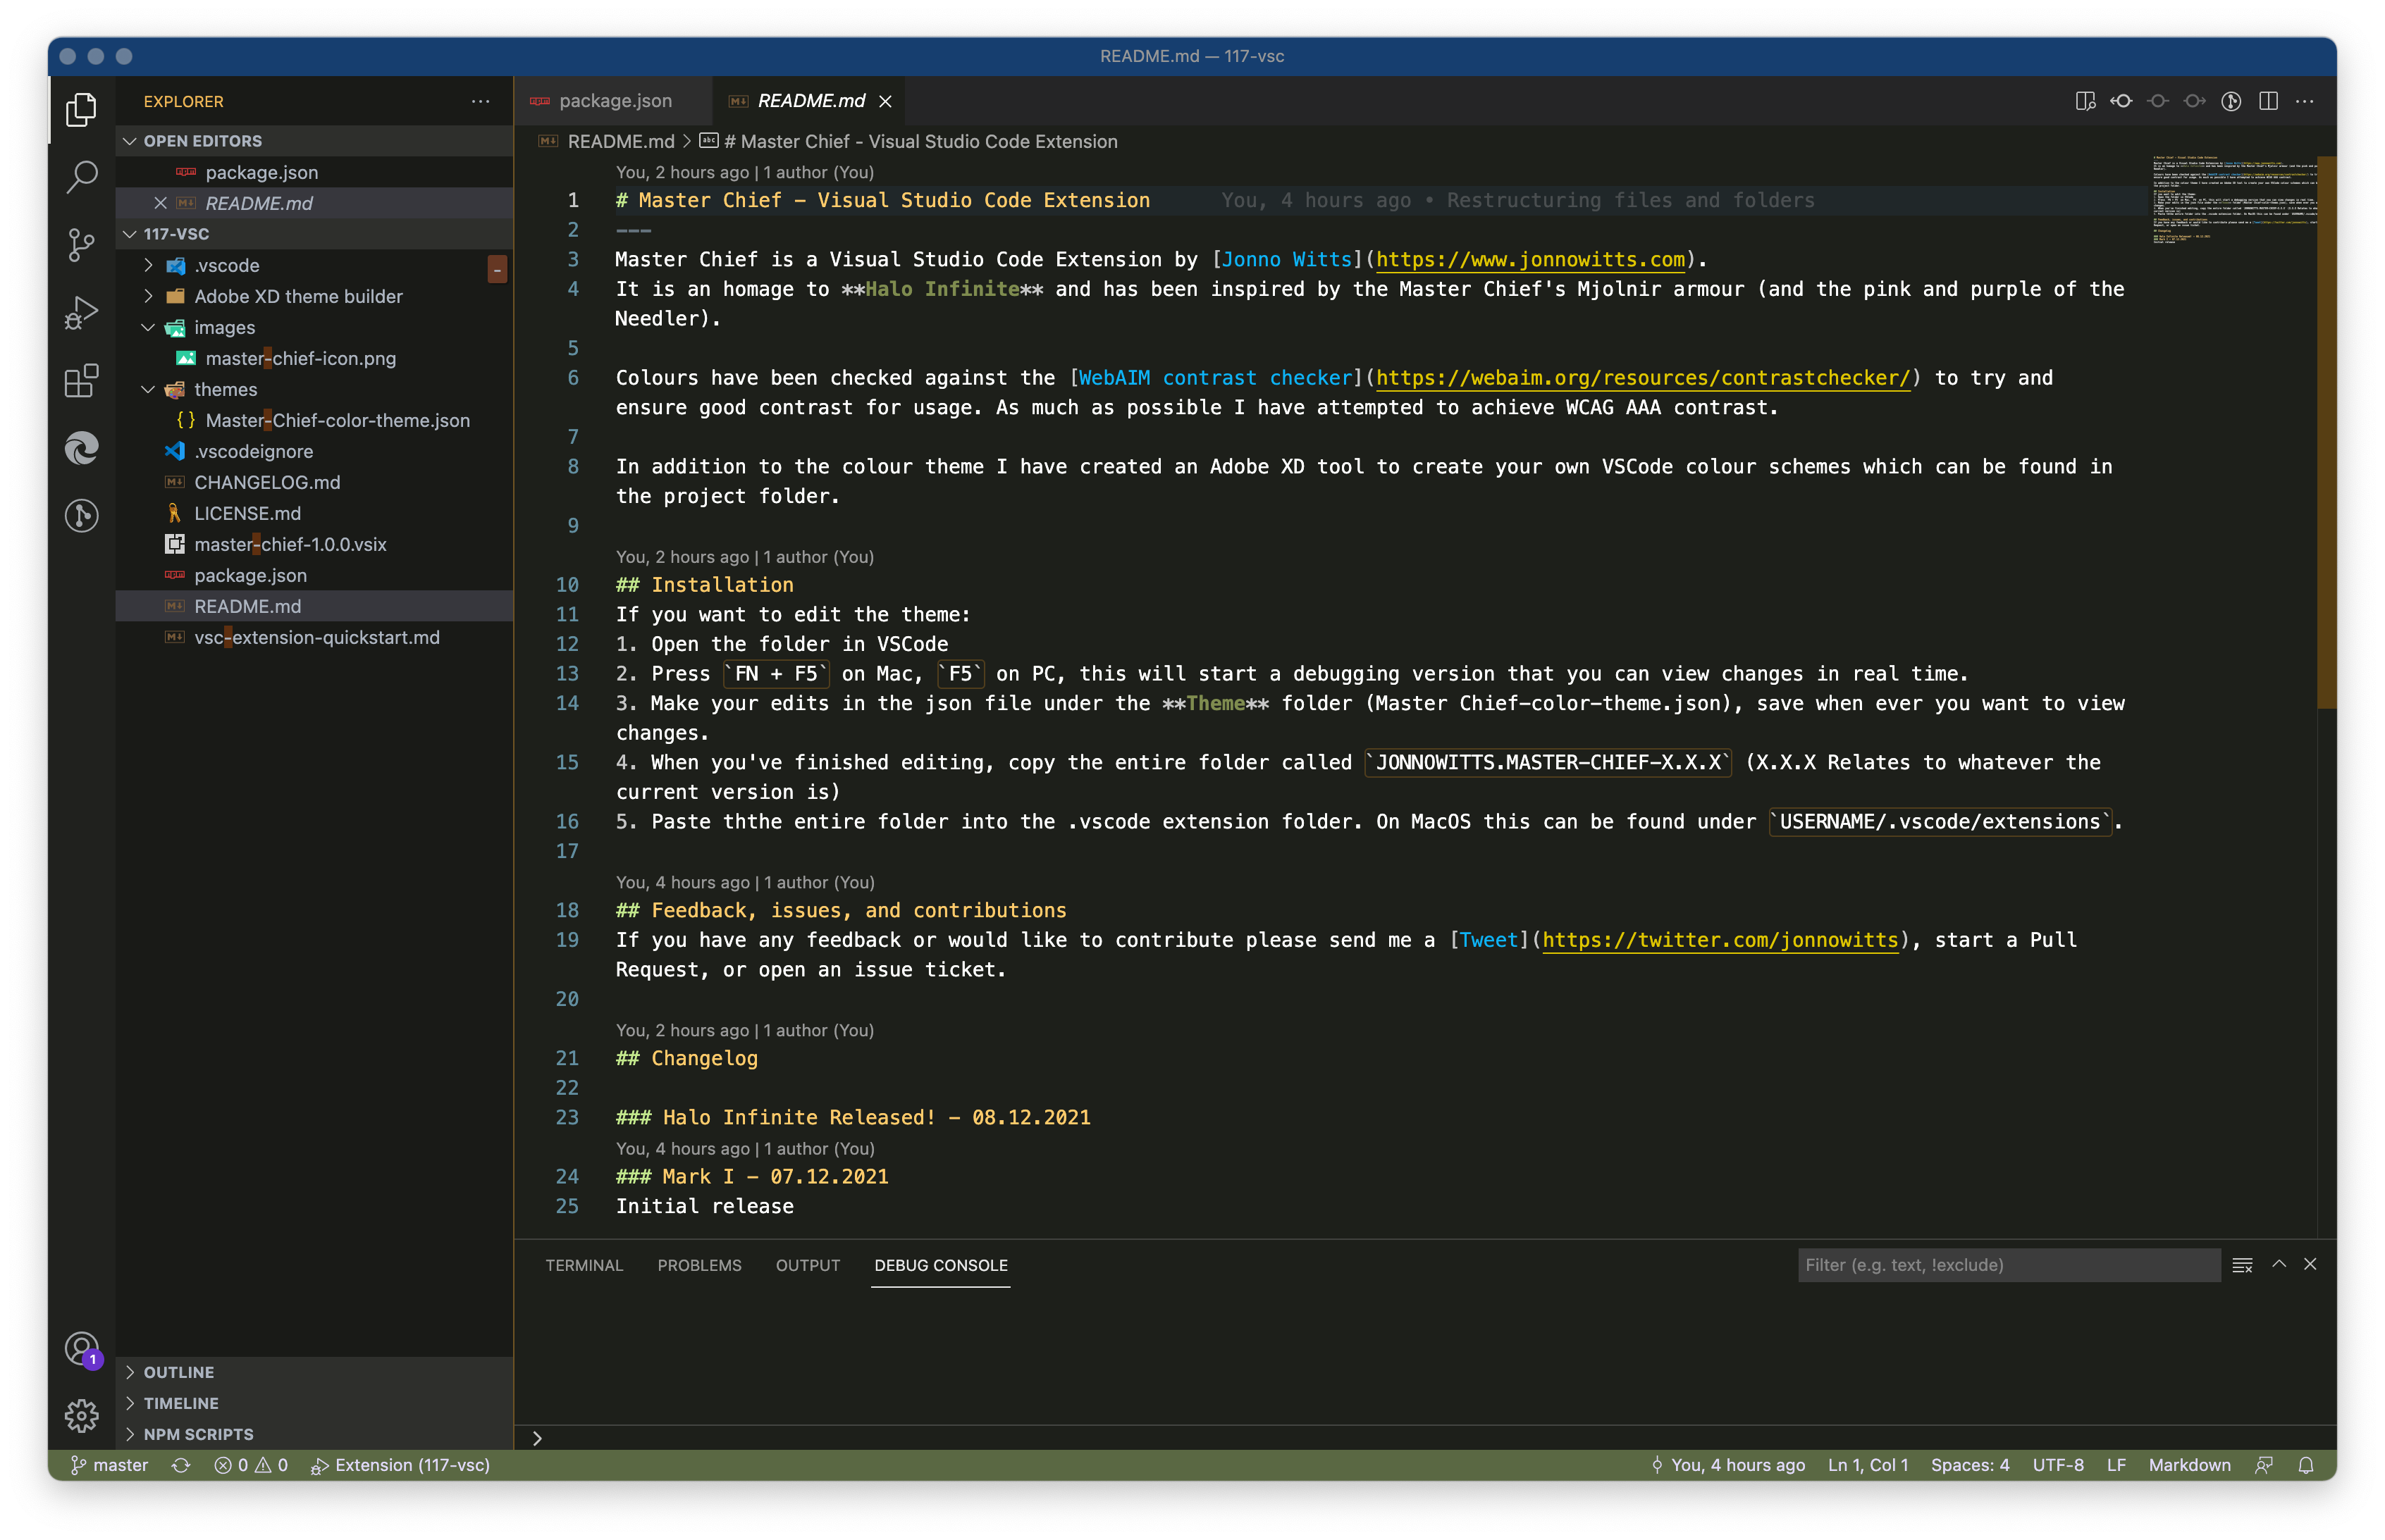Clear the debug console output
The width and height of the screenshot is (2385, 1540).
[x=2242, y=1265]
